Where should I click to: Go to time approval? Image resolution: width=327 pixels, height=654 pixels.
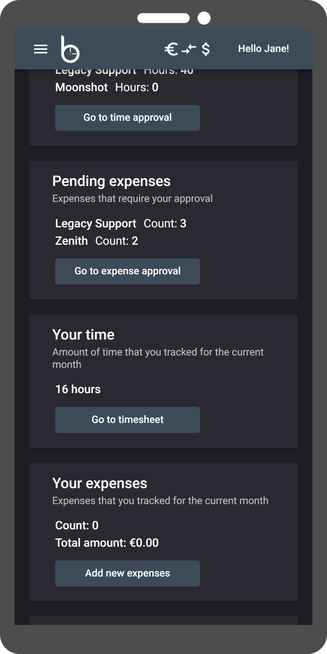(x=127, y=118)
